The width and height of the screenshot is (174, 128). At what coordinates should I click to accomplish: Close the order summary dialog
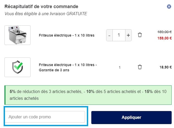[x=169, y=7]
